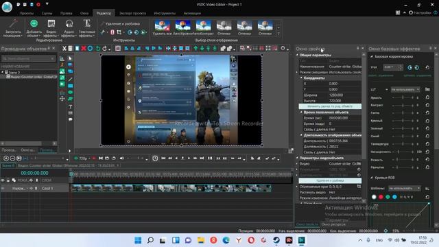Select the blue RGB curve channel
Viewport: 439px width, 247px height.
coord(394,197)
